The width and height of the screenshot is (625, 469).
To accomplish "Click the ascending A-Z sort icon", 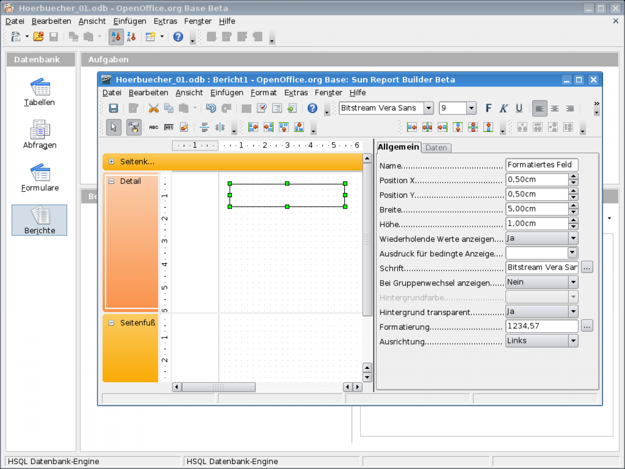I will (116, 37).
